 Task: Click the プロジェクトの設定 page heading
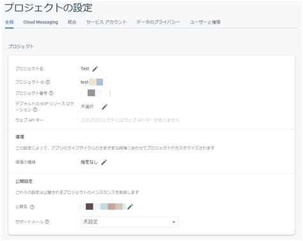click(x=49, y=8)
